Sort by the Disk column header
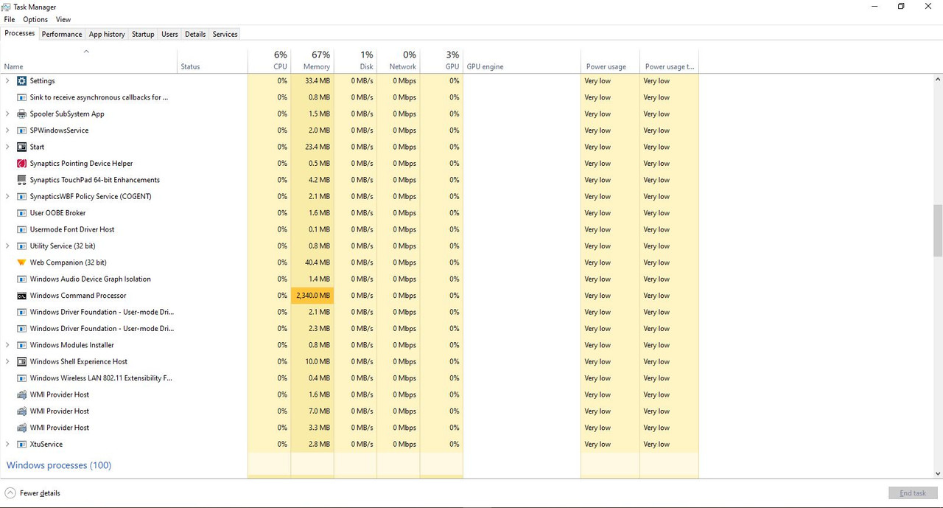Screen dimensions: 943x508 tap(355, 61)
